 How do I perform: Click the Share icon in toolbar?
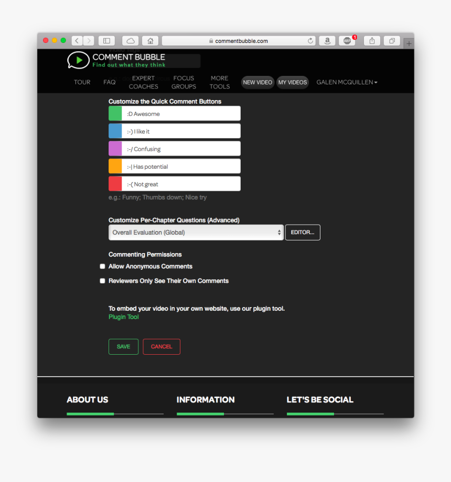click(372, 40)
